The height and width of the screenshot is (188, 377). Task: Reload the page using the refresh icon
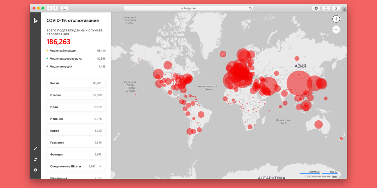tap(250, 8)
